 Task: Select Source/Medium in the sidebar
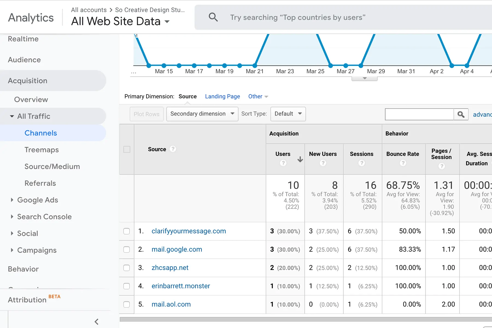click(x=52, y=166)
